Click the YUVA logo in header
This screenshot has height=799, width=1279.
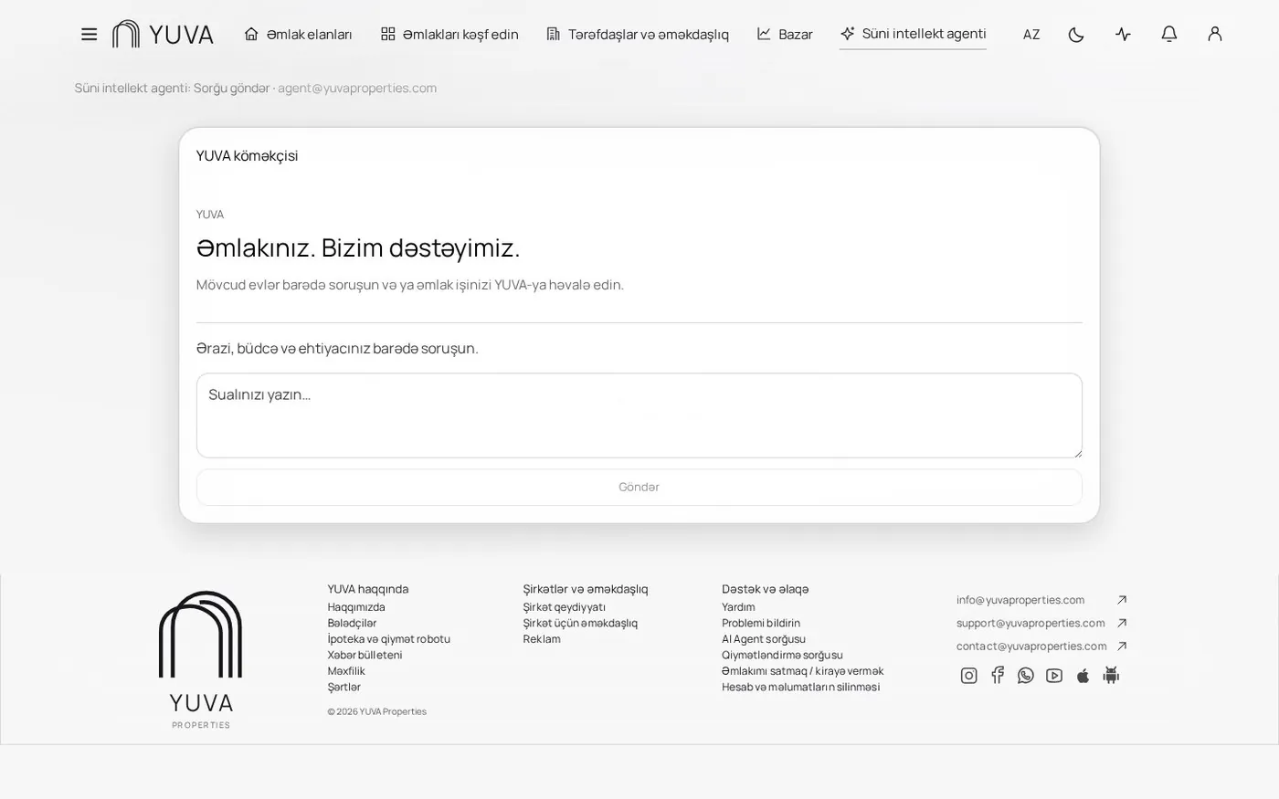pyautogui.click(x=163, y=34)
